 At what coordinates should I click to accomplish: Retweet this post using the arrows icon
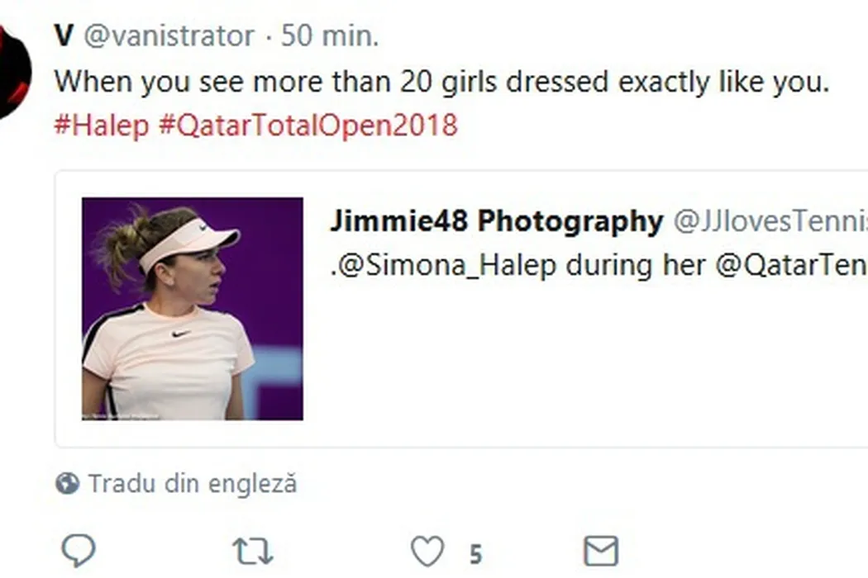(252, 551)
